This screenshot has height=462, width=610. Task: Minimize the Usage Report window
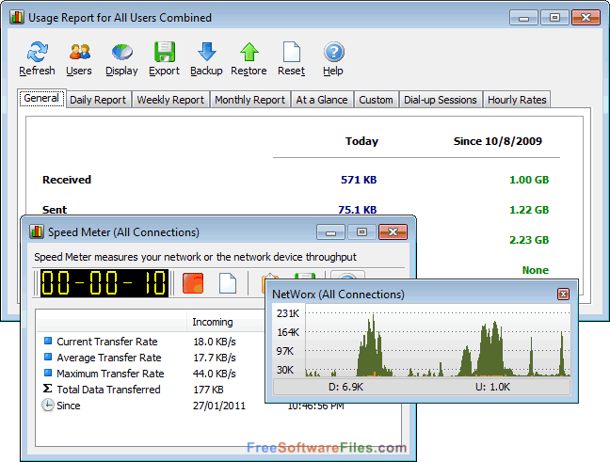pyautogui.click(x=524, y=18)
